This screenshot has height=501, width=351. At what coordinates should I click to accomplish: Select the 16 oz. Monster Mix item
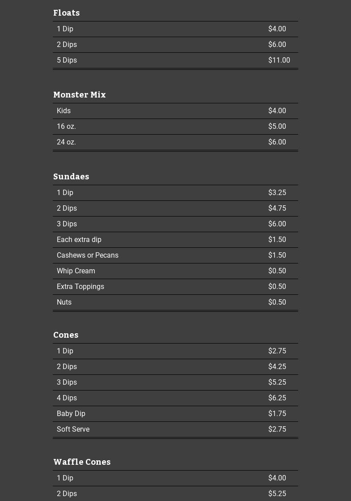tap(175, 127)
